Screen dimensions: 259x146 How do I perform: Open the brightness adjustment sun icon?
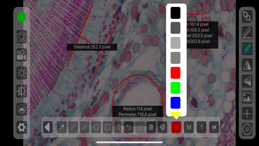coord(21,73)
